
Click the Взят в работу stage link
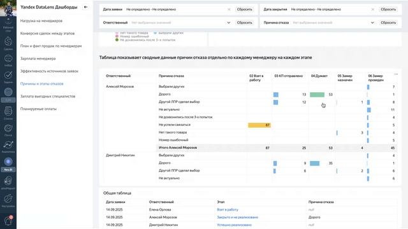pos(228,209)
